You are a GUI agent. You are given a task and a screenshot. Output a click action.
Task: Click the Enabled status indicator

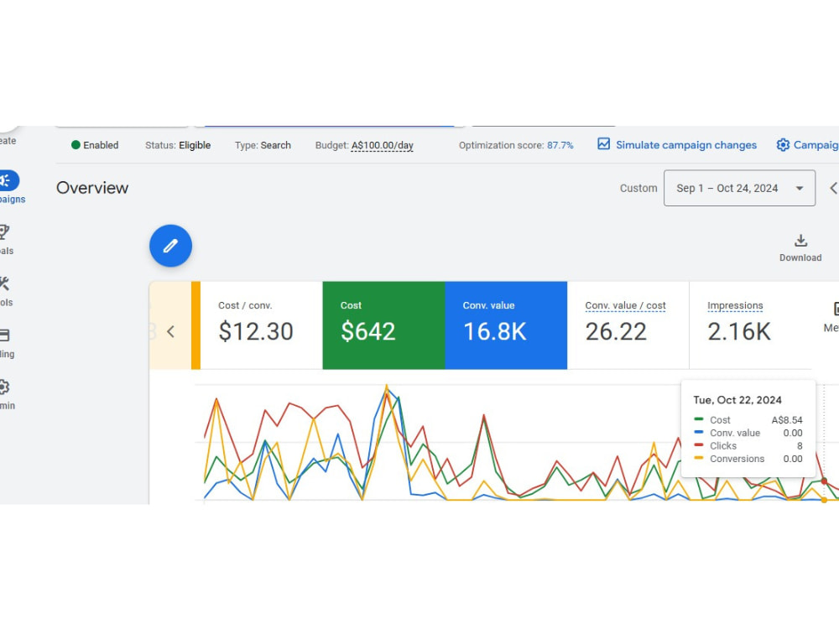(95, 145)
